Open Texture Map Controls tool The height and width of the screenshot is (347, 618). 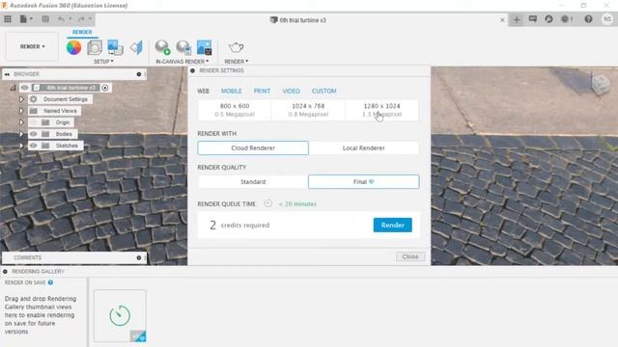[136, 47]
